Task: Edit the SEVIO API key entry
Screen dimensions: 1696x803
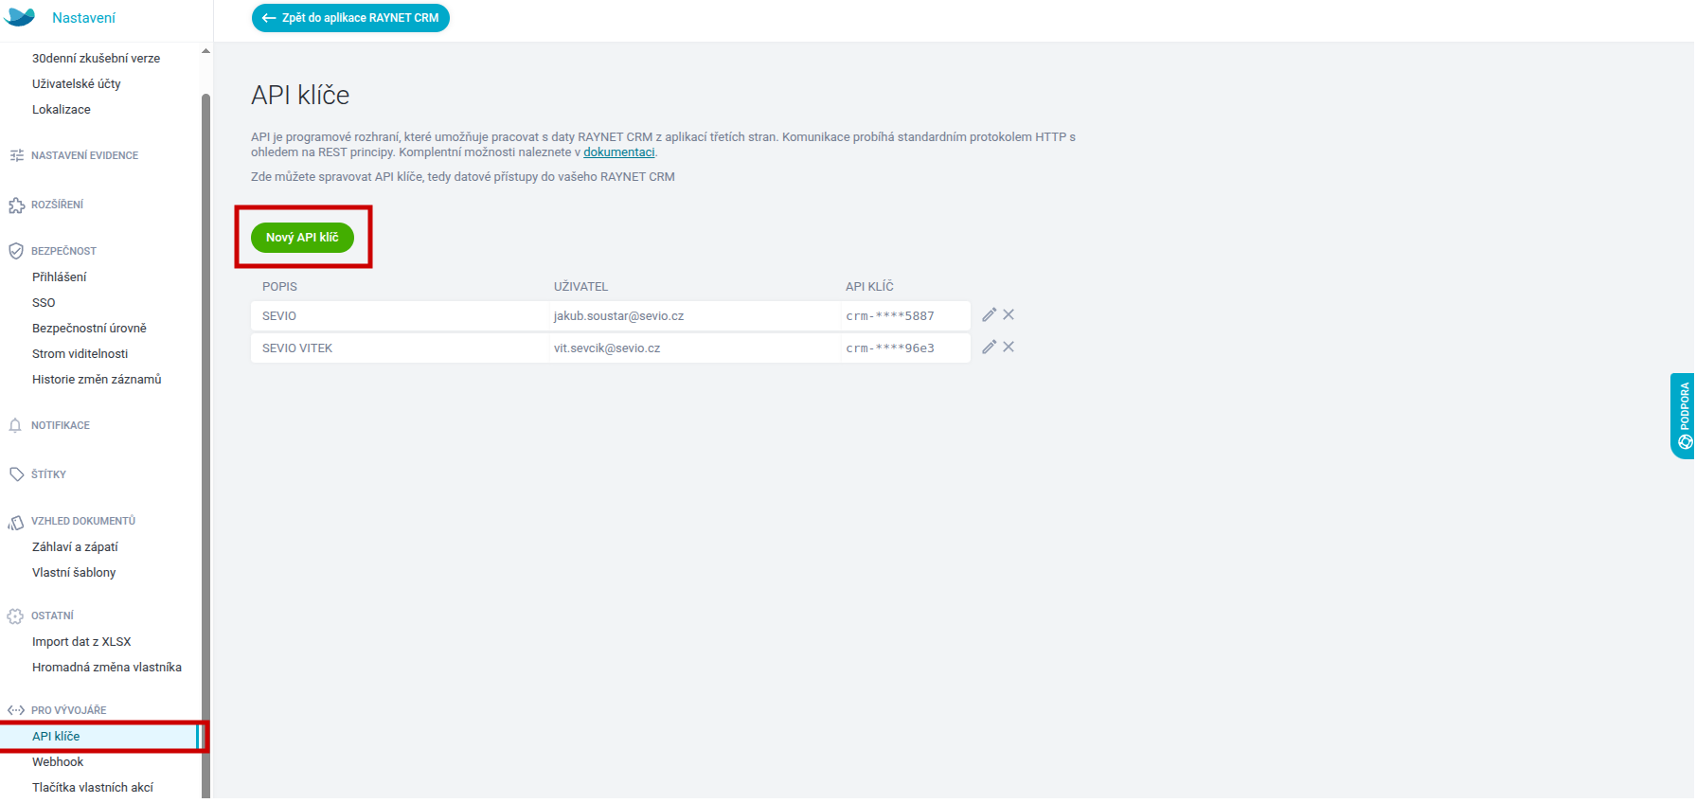Action: [989, 315]
